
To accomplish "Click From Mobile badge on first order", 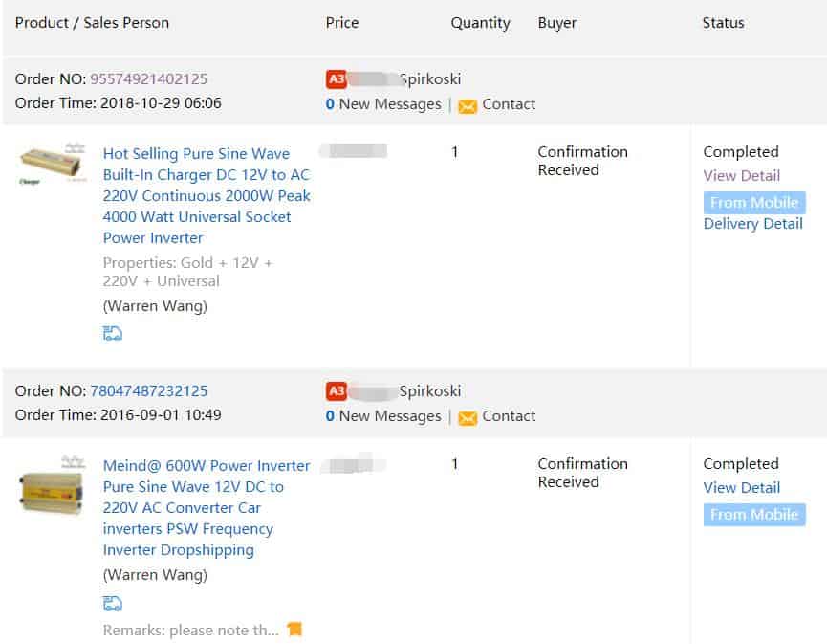I will 754,203.
